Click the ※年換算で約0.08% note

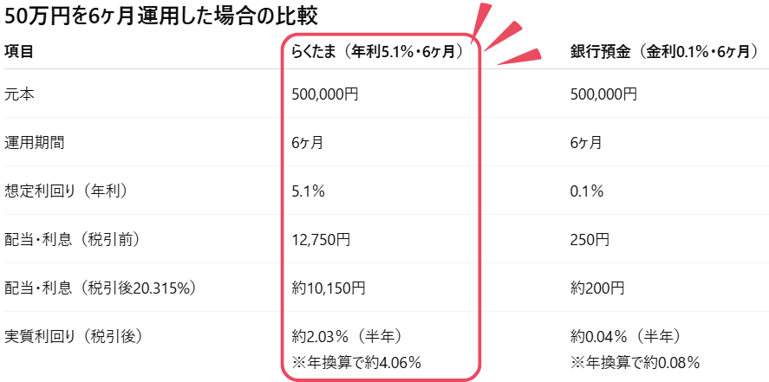coord(635,361)
